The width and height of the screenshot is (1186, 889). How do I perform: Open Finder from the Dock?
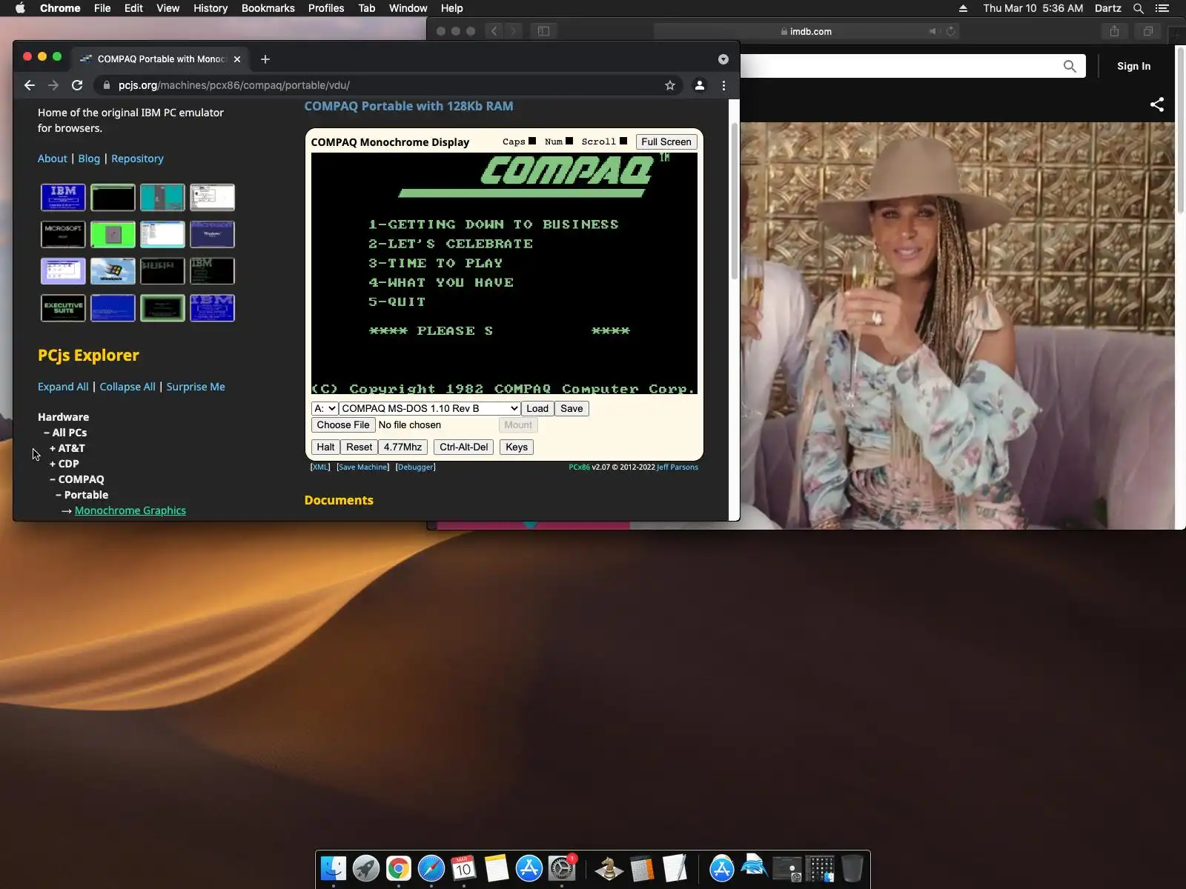334,868
